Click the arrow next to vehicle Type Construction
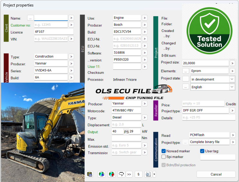This screenshot has width=239, height=182. (71, 56)
